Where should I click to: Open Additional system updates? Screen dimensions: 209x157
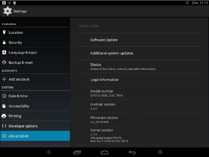pos(139,53)
